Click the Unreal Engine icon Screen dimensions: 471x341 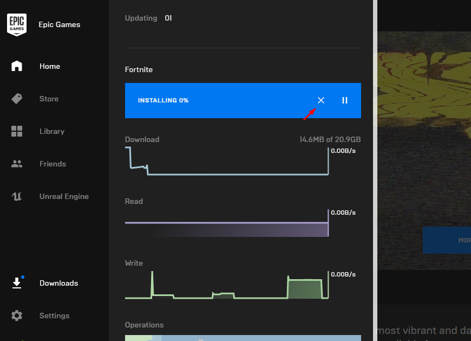[17, 196]
